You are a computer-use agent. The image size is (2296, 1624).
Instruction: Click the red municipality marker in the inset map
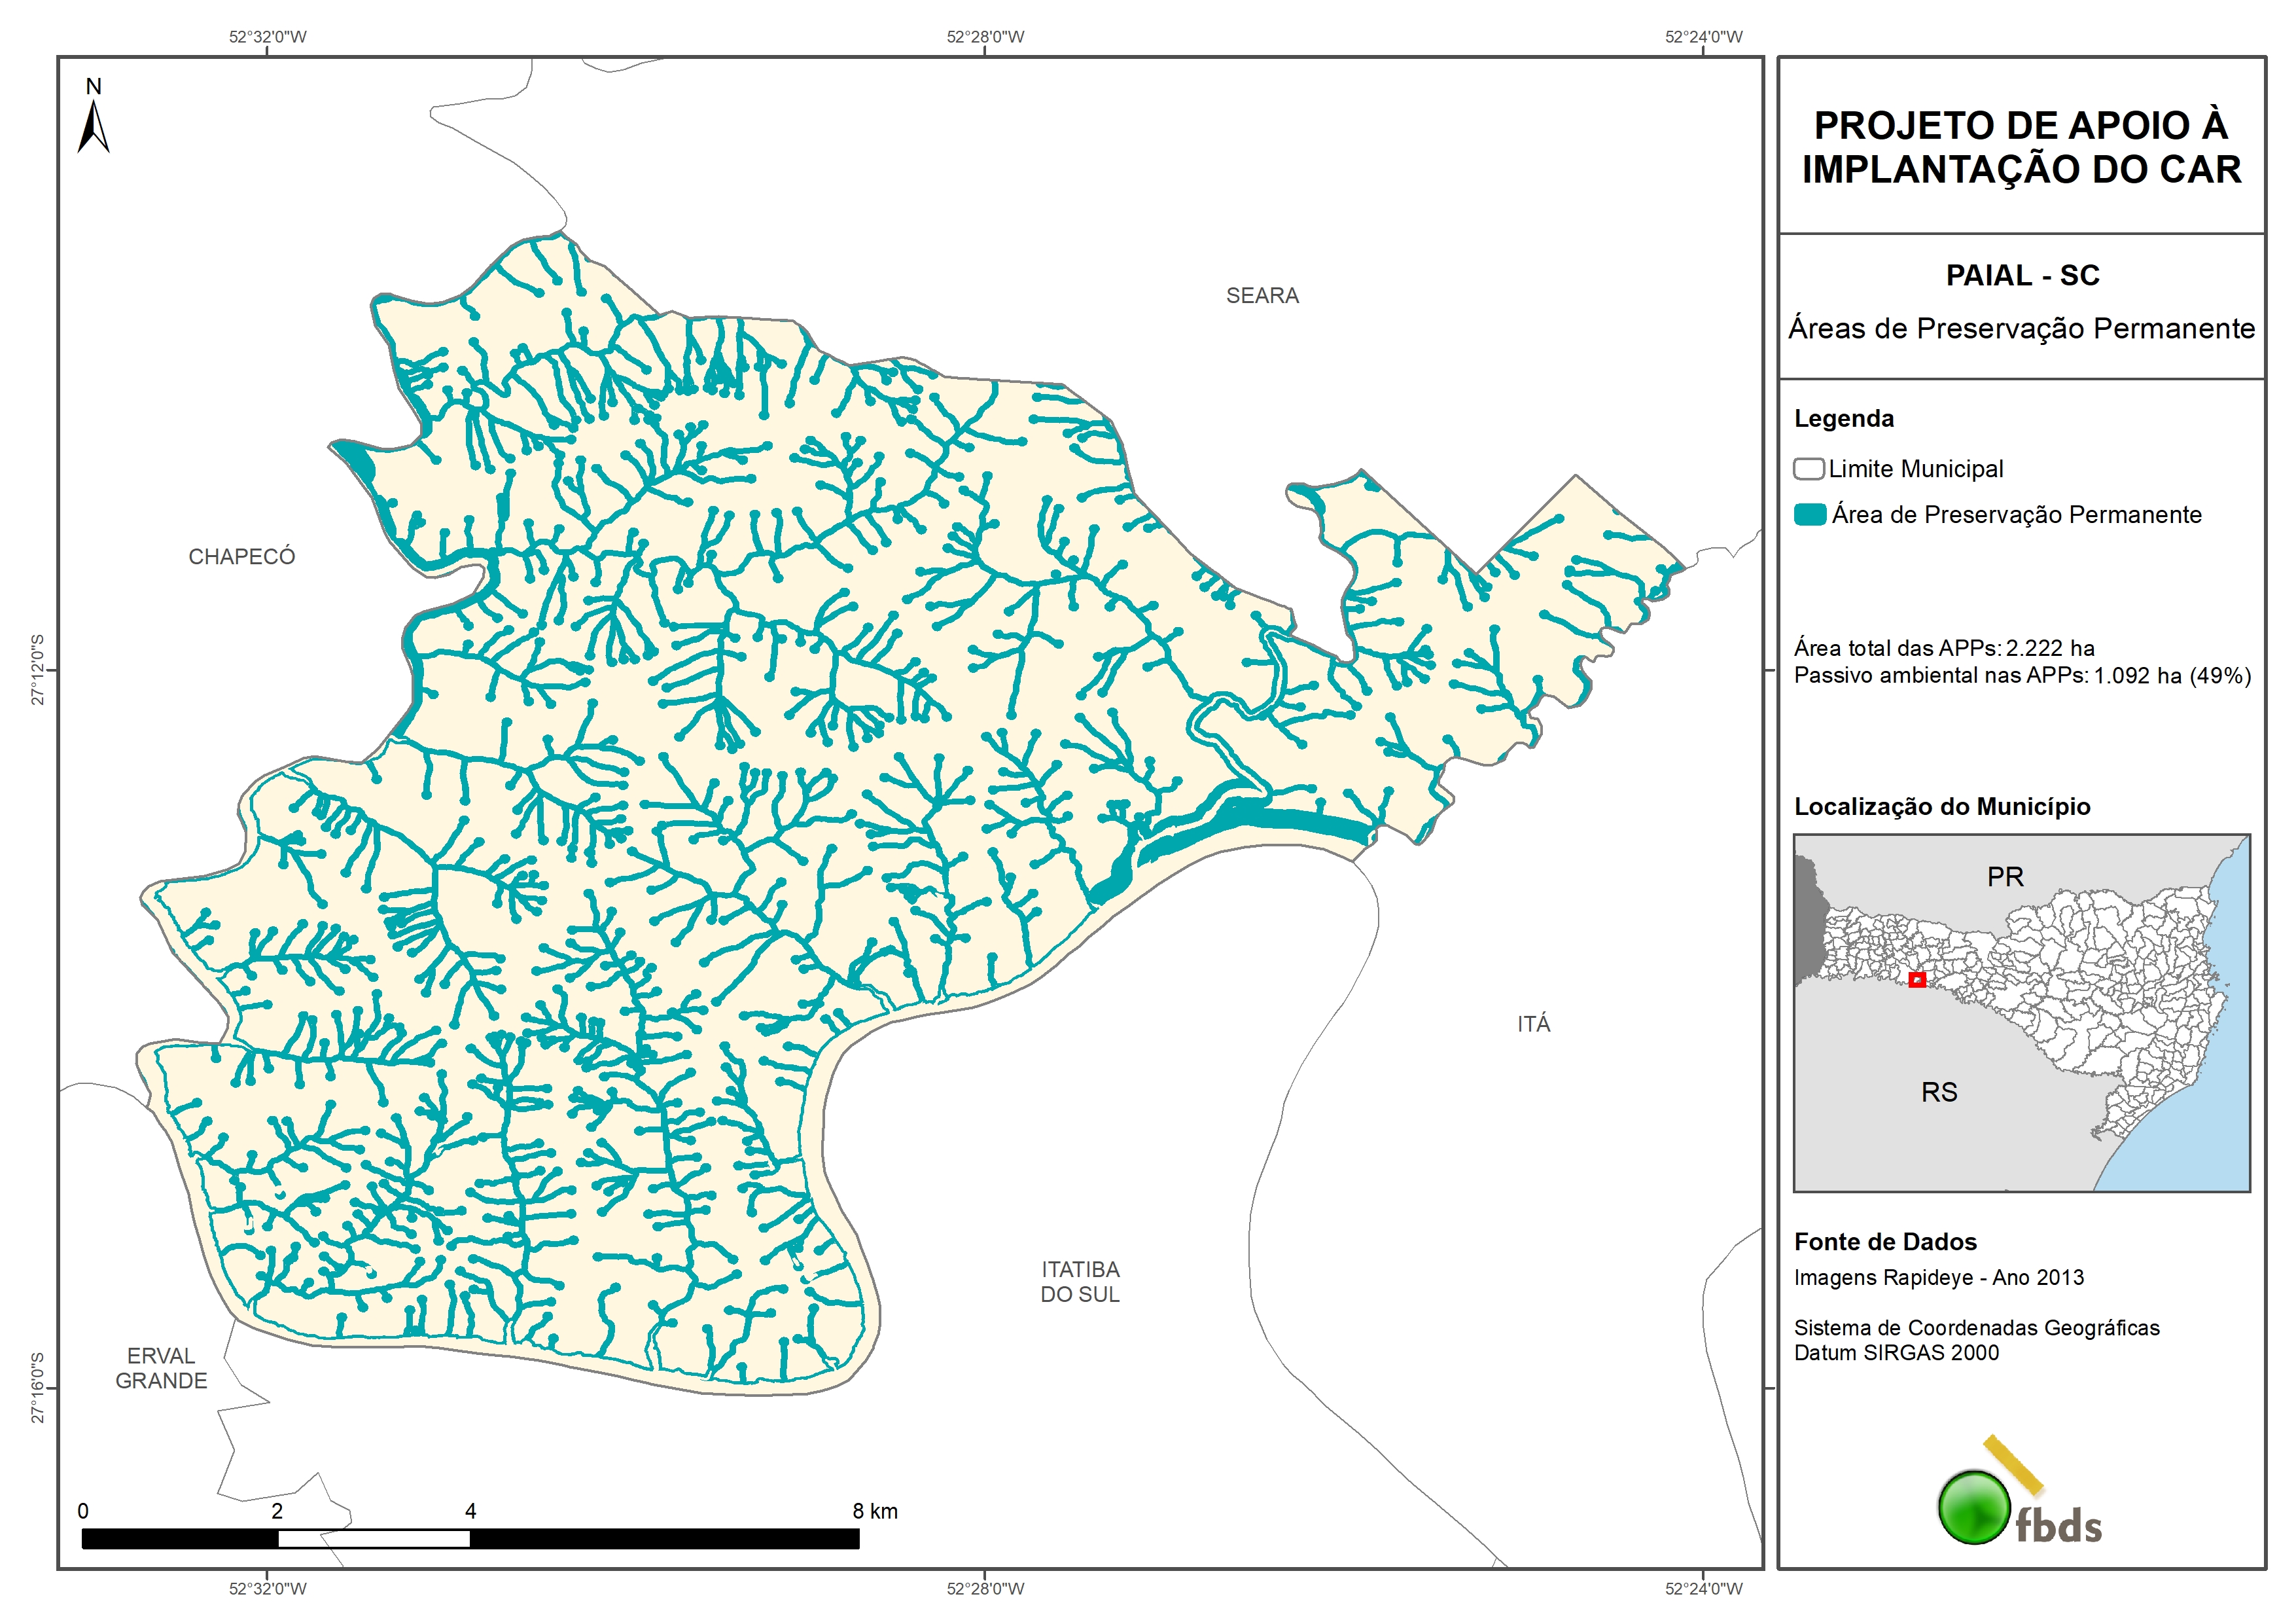pyautogui.click(x=1916, y=980)
